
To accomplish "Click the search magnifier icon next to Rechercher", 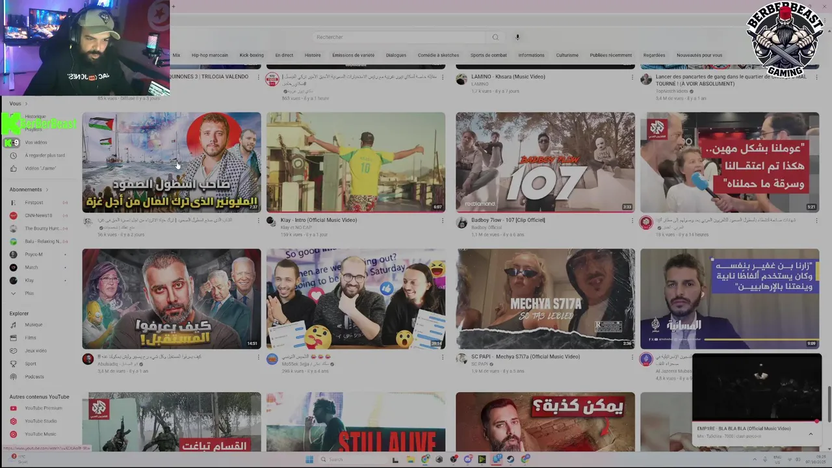I will pos(495,37).
